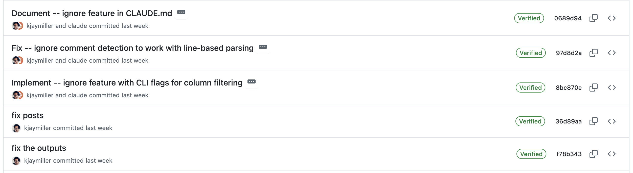Click the Verified badge on commit 97d8d2a
The image size is (633, 173).
pos(530,53)
